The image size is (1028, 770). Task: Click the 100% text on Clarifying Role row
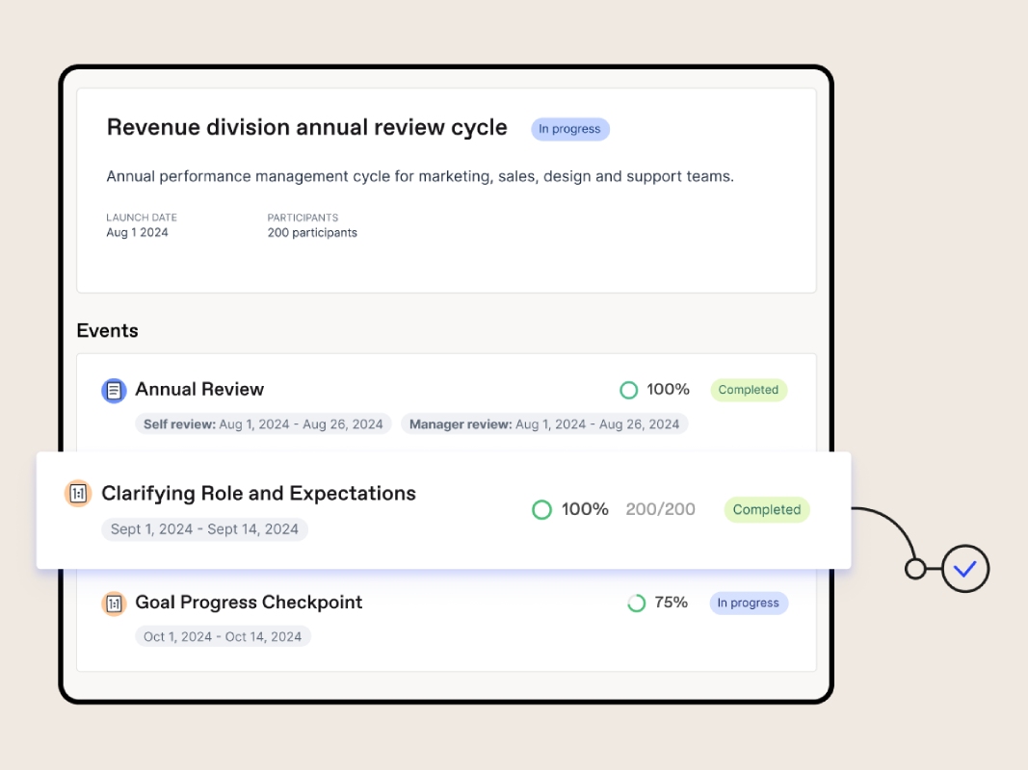point(585,509)
